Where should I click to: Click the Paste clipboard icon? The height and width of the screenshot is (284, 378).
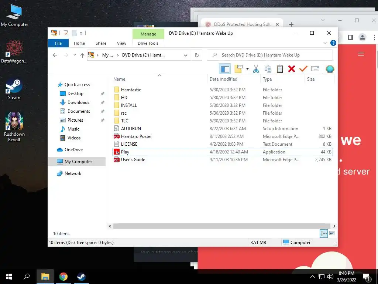coord(280,69)
